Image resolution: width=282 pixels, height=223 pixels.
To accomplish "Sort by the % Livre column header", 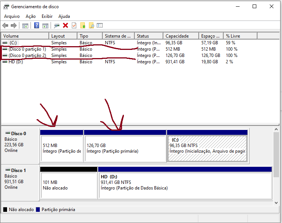I will click(240, 36).
